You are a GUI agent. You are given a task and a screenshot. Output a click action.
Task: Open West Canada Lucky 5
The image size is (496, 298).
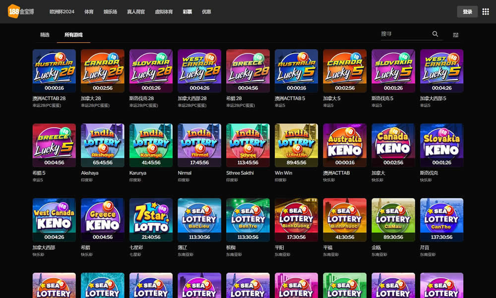[441, 71]
